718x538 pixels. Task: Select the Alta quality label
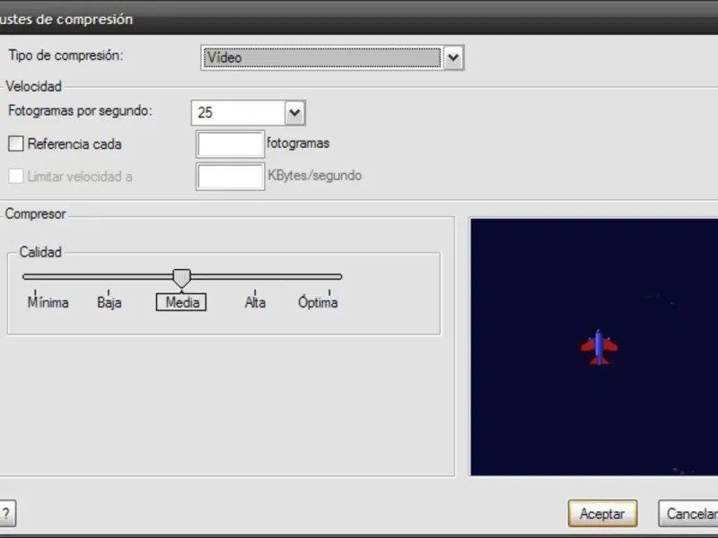point(255,302)
